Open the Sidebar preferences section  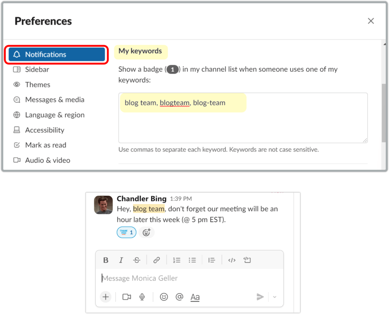(37, 70)
